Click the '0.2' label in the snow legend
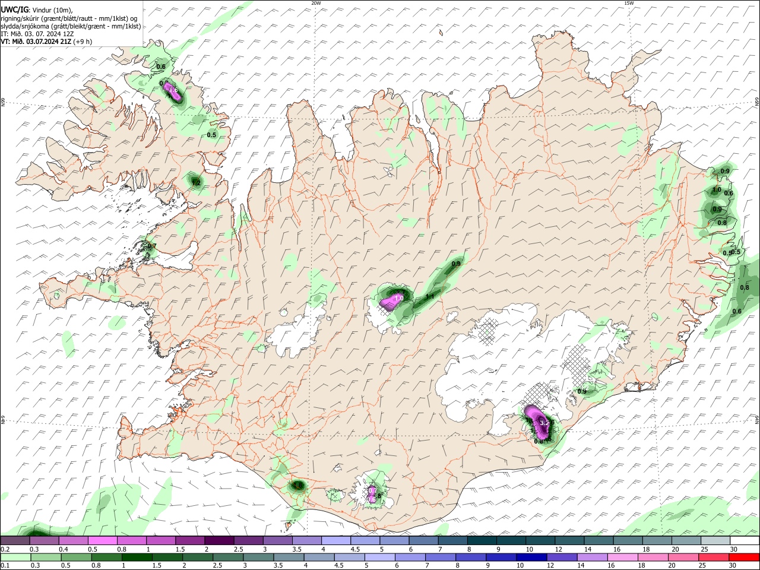This screenshot has height=570, width=760. [5, 549]
